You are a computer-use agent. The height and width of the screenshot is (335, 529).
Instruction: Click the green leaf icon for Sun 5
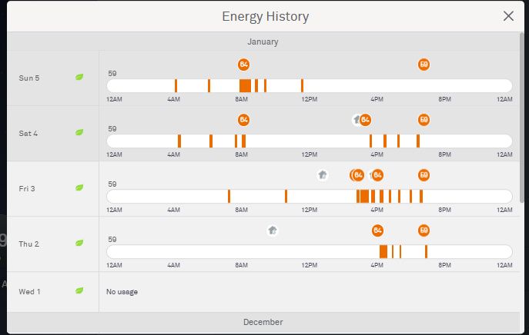(79, 78)
